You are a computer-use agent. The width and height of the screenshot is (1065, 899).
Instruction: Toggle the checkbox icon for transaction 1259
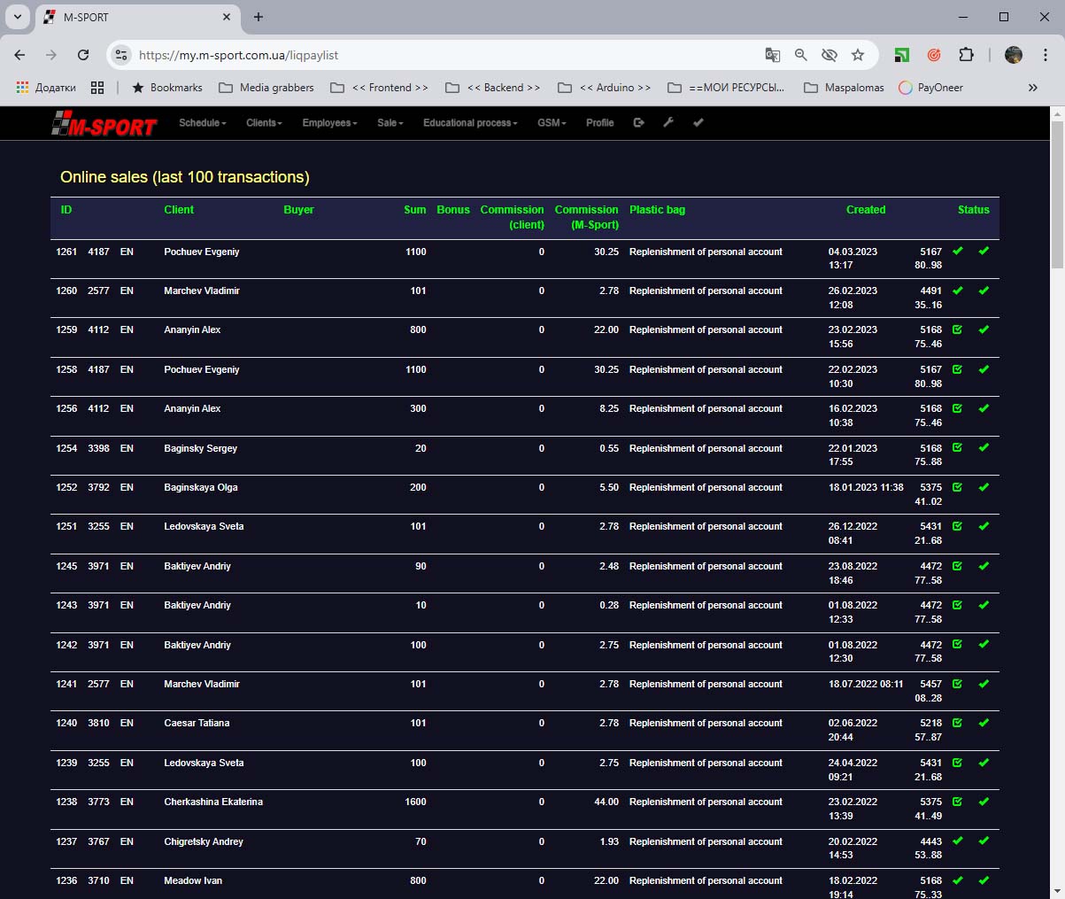point(957,329)
